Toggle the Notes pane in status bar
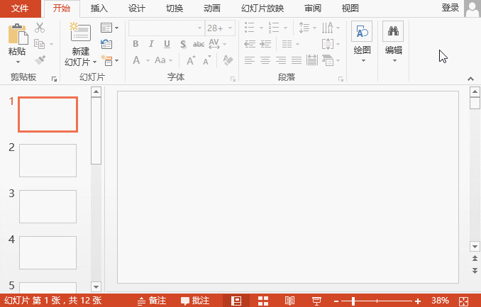The image size is (481, 307). (152, 301)
